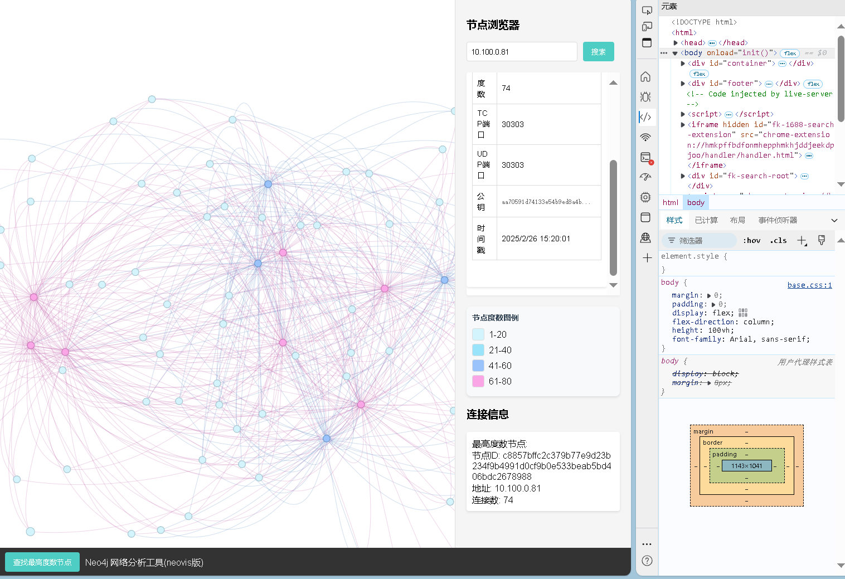Expand the hidden iframe node
The image size is (845, 579).
tap(683, 125)
